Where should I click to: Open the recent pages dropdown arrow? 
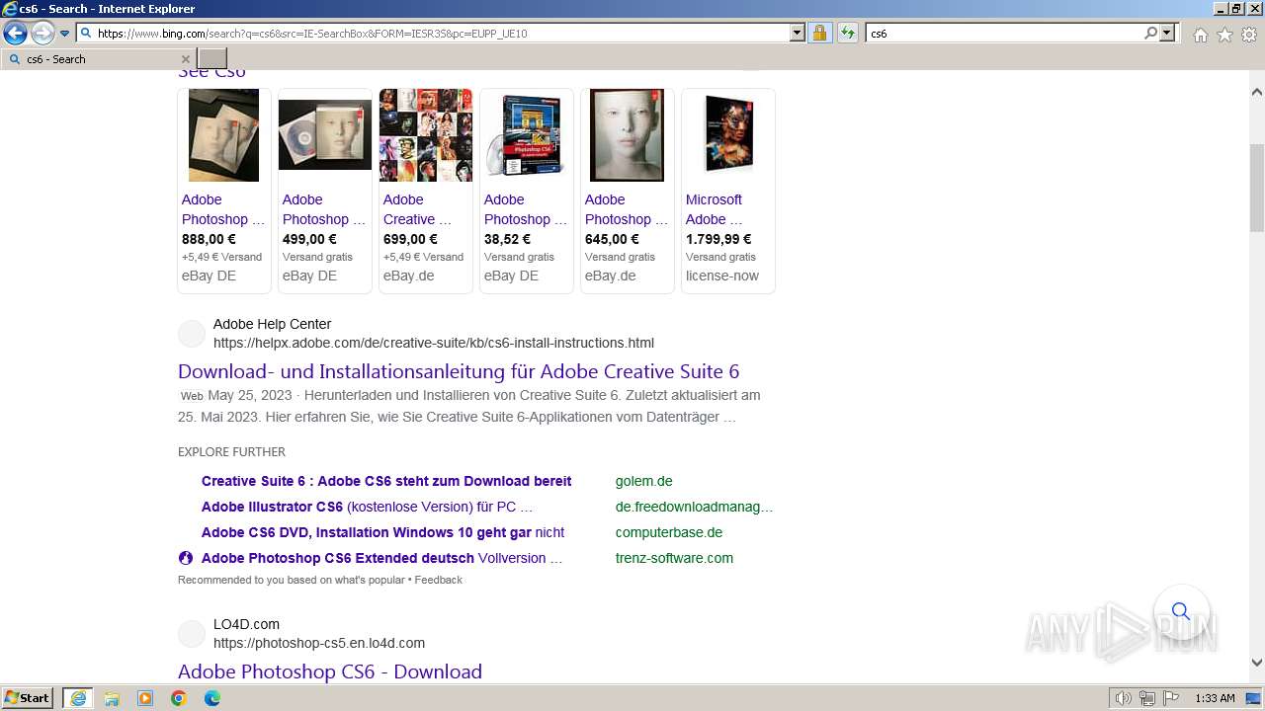64,34
